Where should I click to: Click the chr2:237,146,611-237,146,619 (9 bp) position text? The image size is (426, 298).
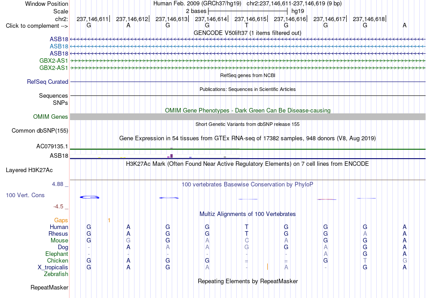(x=294, y=4)
